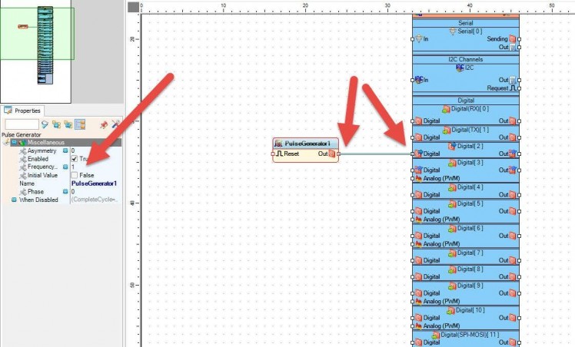Click the Digital[10] Digital input pin icon
The height and width of the screenshot is (347, 575).
coord(418,318)
